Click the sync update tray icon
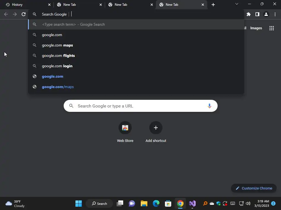 point(225,203)
